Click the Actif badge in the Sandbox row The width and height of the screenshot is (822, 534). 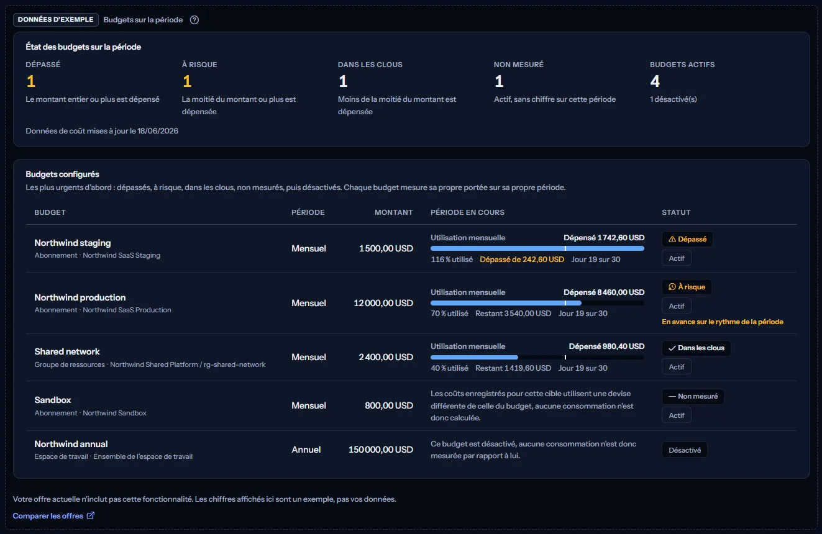[x=677, y=415]
